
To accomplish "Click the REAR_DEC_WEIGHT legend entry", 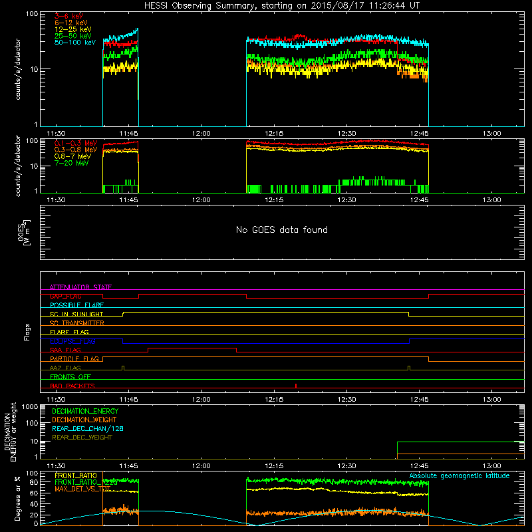I will [82, 438].
